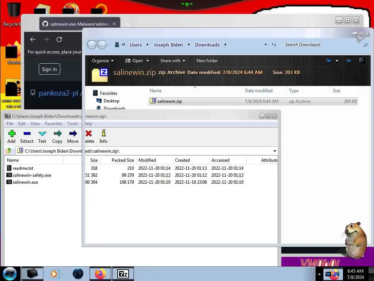This screenshot has height=281, width=374.
Task: Click Sign in on GitHub page
Action: click(49, 69)
